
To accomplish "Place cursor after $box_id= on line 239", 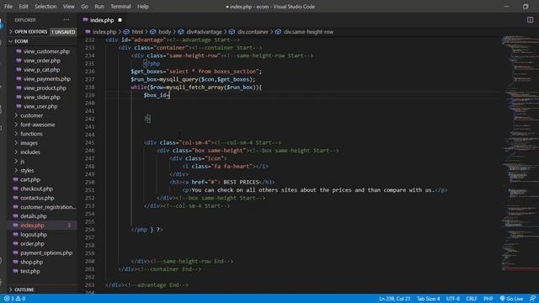I will (x=170, y=95).
